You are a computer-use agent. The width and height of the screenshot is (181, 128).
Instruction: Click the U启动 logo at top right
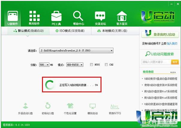point(158,16)
